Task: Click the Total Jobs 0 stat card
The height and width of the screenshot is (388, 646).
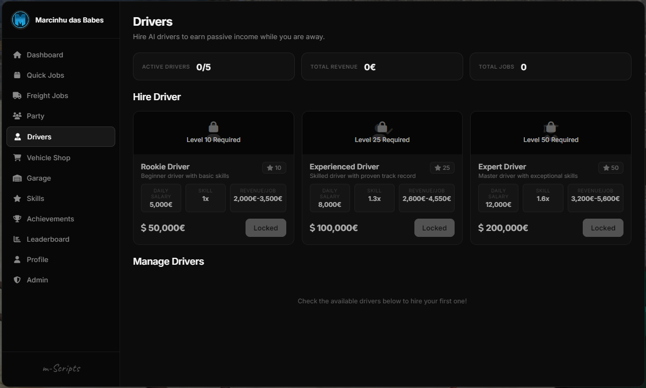Action: 551,66
